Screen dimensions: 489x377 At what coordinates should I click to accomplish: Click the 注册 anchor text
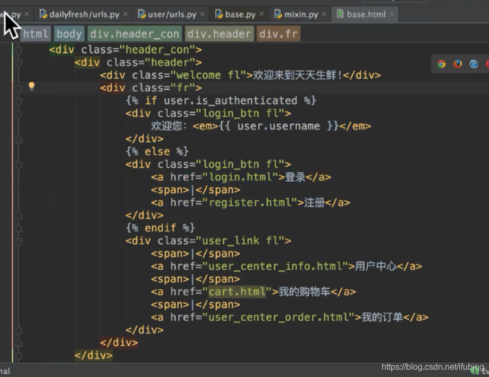coord(314,202)
